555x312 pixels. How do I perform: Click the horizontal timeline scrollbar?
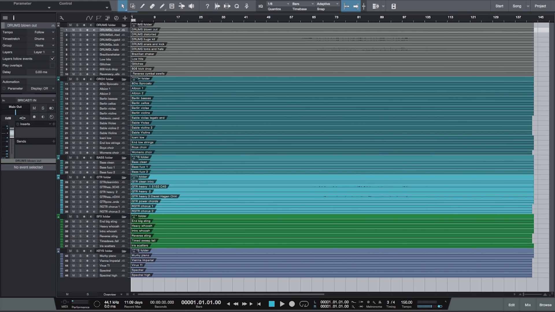pos(231,294)
